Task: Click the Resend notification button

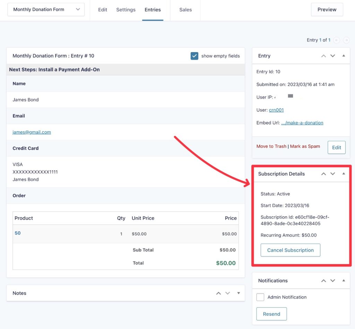Action: pos(271,314)
